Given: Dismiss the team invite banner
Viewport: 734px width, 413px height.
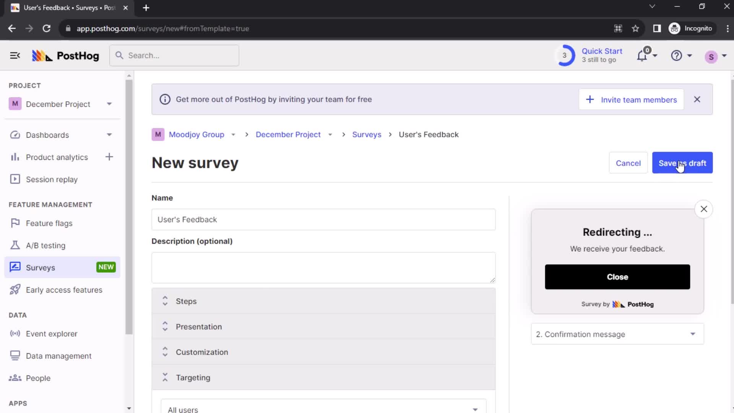Looking at the screenshot, I should 697,99.
